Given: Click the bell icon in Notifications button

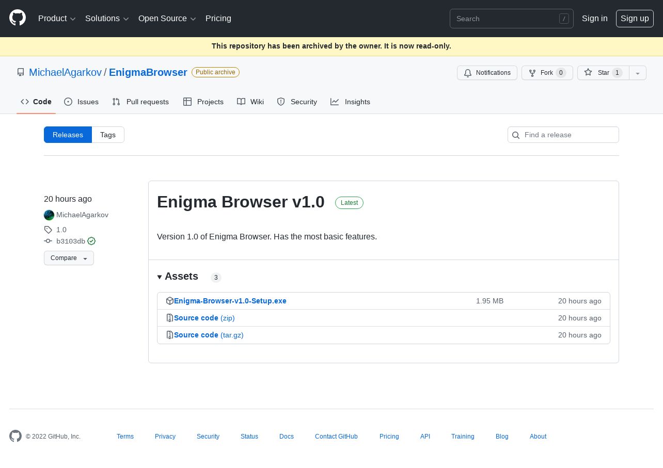Looking at the screenshot, I should pyautogui.click(x=468, y=73).
